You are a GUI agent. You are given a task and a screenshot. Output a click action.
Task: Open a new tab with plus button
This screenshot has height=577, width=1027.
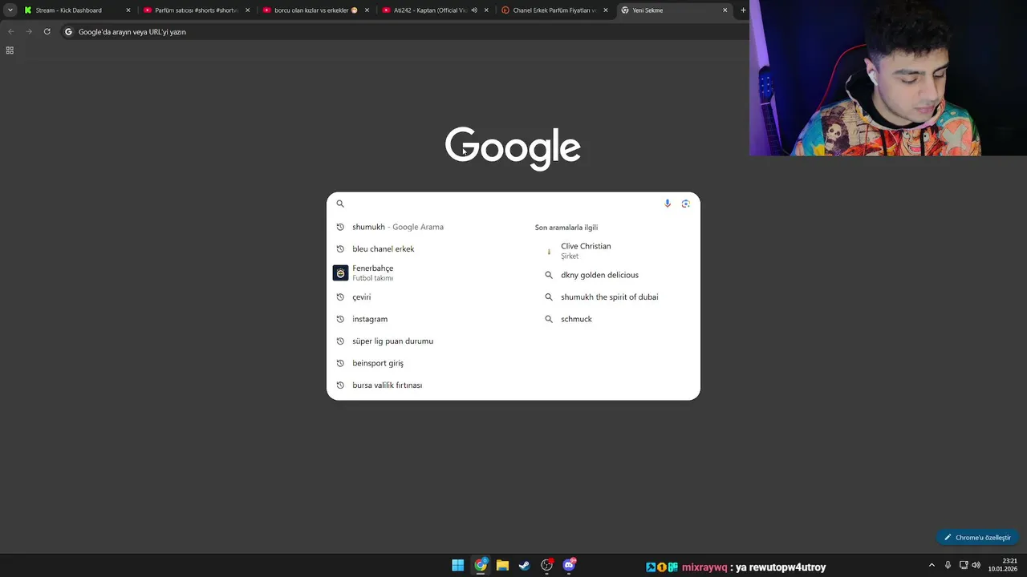coord(743,10)
